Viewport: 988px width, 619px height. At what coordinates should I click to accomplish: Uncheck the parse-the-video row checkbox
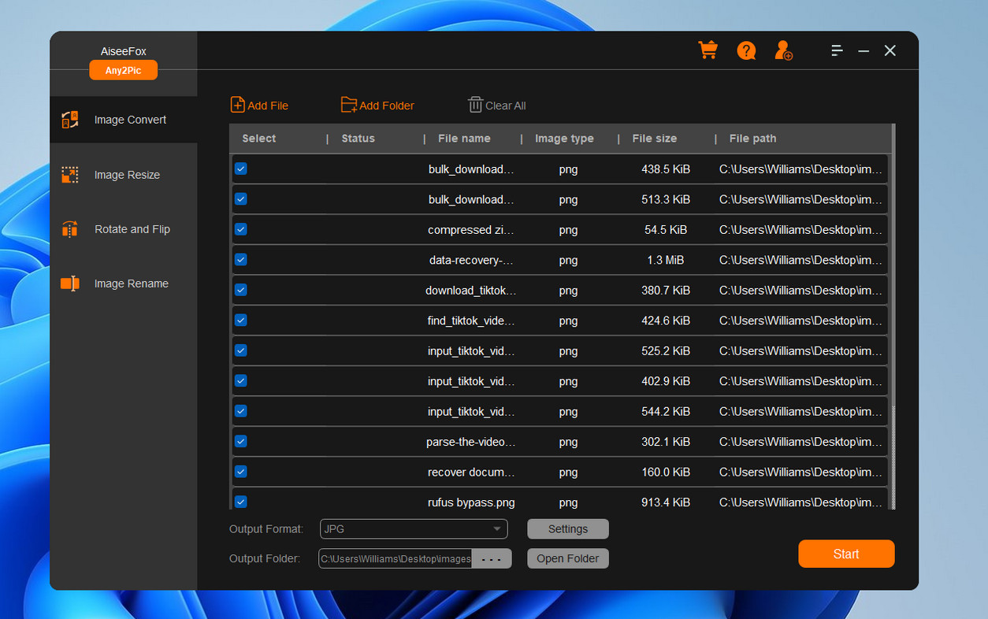(241, 441)
